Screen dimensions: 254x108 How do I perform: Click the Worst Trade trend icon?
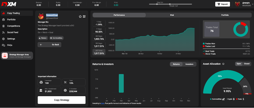point(204,54)
